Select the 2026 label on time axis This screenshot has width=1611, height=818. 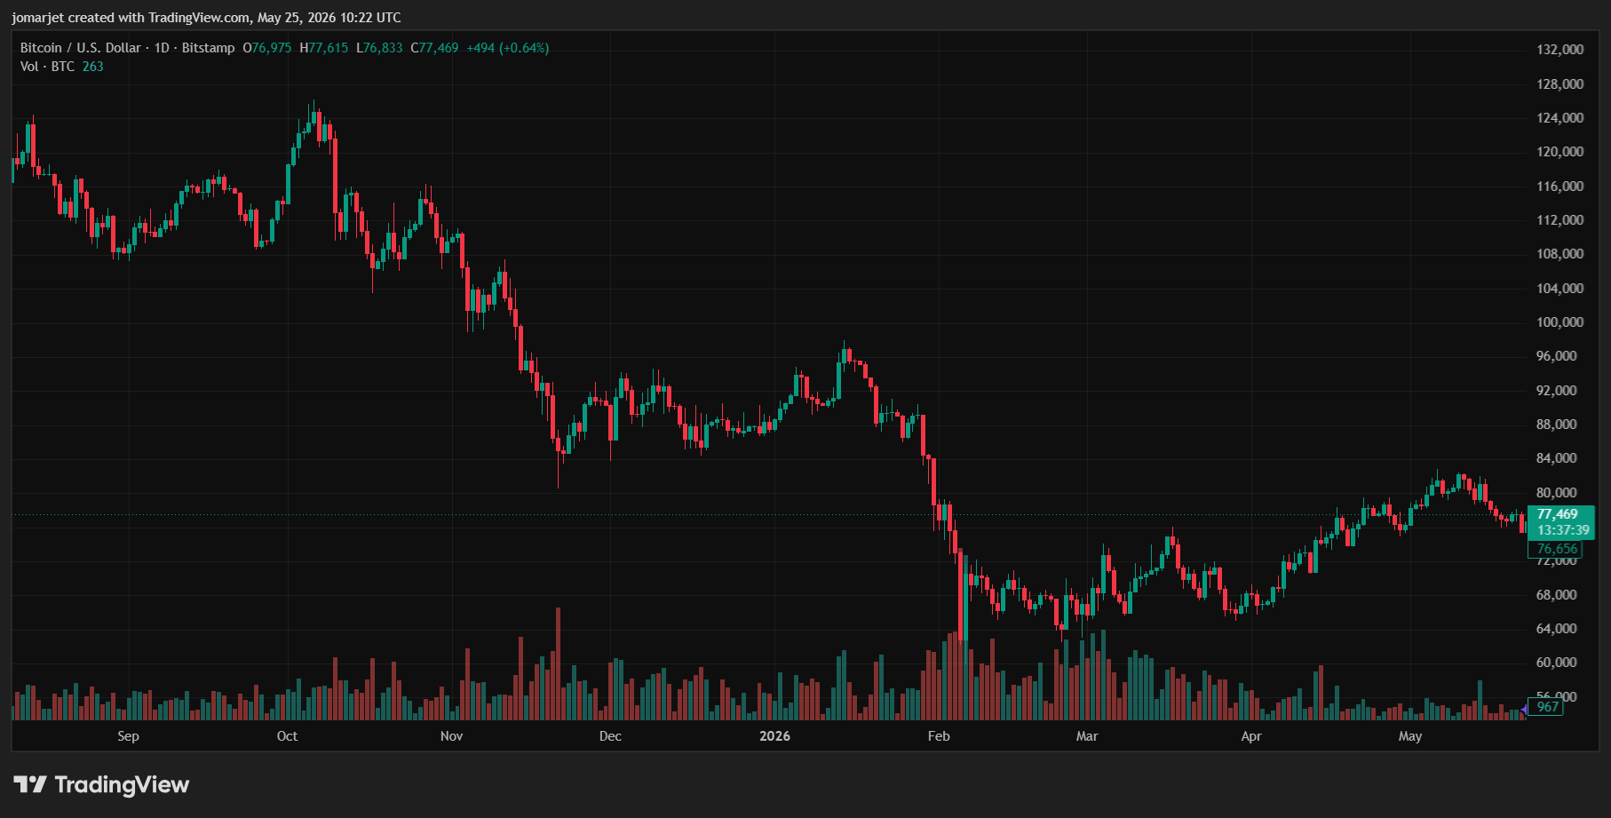tap(774, 736)
